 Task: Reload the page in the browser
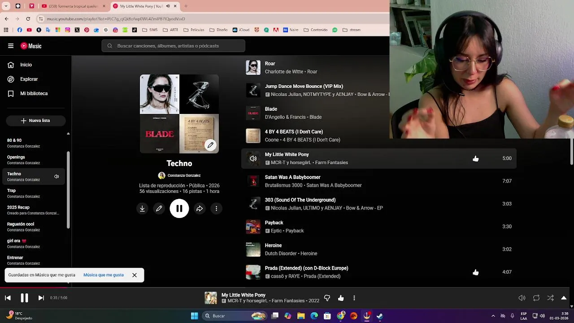[x=28, y=19]
